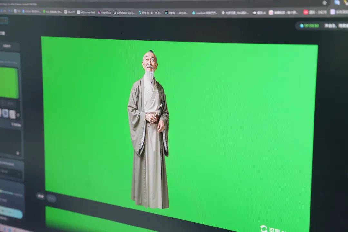Open the iconfont bookmark
Viewport: 348px width, 232px height.
pos(205,13)
